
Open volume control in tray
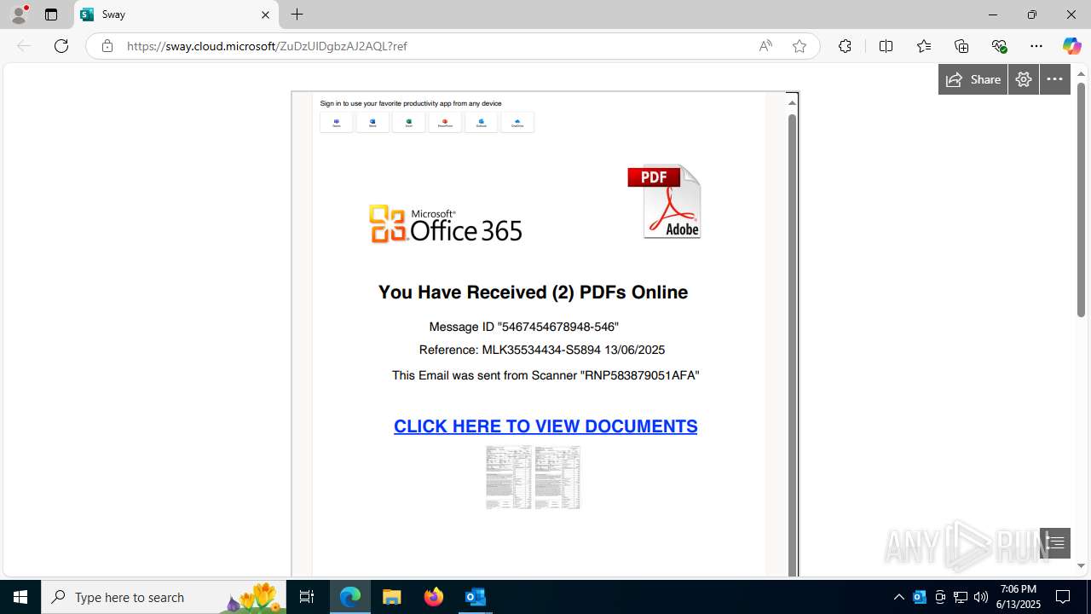(981, 597)
